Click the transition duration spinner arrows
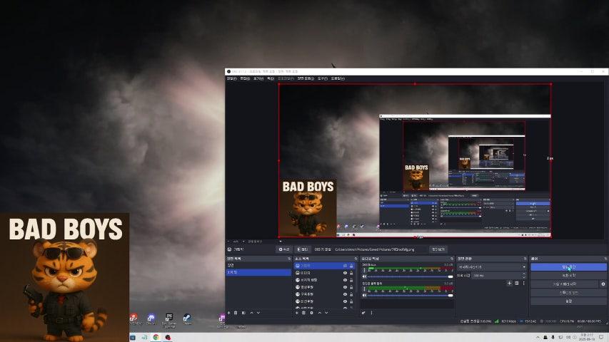This screenshot has width=609, height=342. [x=523, y=275]
